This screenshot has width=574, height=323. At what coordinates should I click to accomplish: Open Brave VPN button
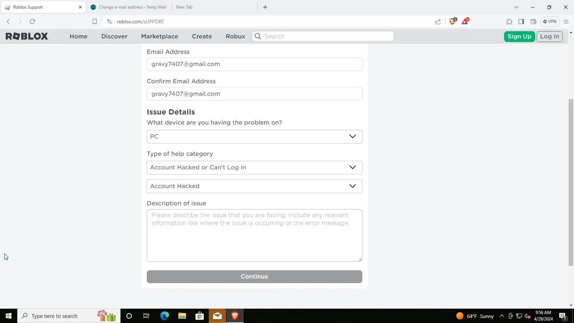click(550, 22)
